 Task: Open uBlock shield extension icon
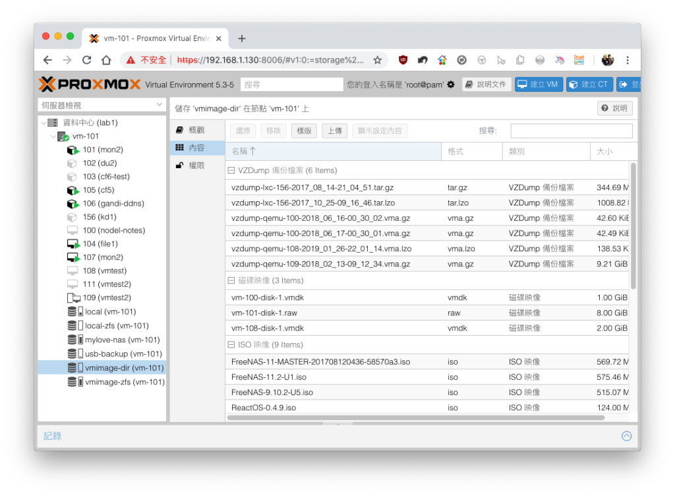tap(403, 60)
